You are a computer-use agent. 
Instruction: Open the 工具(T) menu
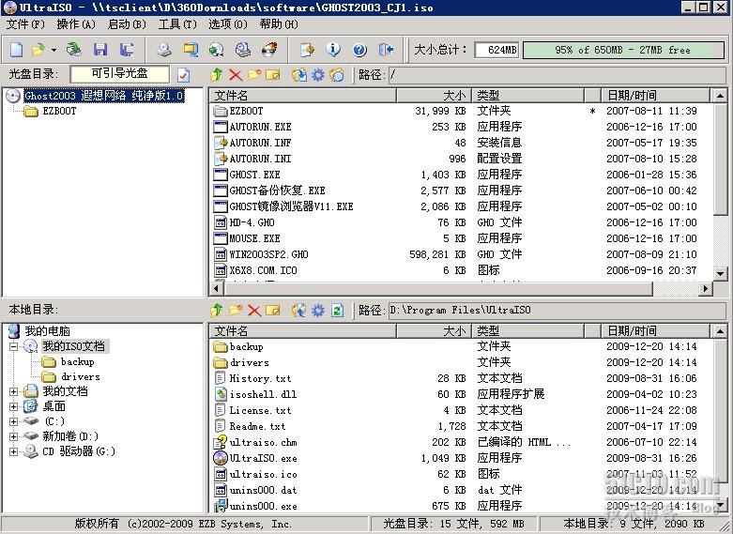click(x=177, y=24)
